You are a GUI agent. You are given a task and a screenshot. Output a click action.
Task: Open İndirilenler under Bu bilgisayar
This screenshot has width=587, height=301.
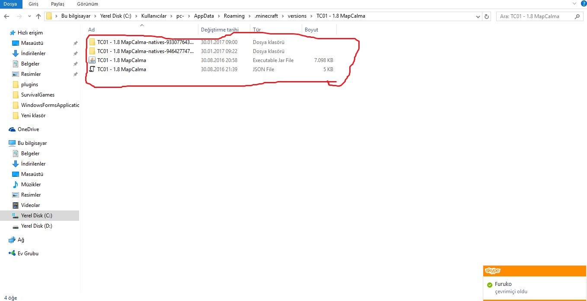(x=33, y=164)
